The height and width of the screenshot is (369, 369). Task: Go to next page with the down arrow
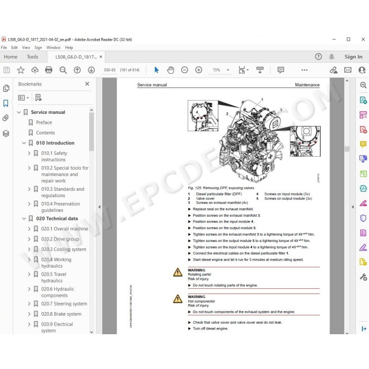coord(91,70)
